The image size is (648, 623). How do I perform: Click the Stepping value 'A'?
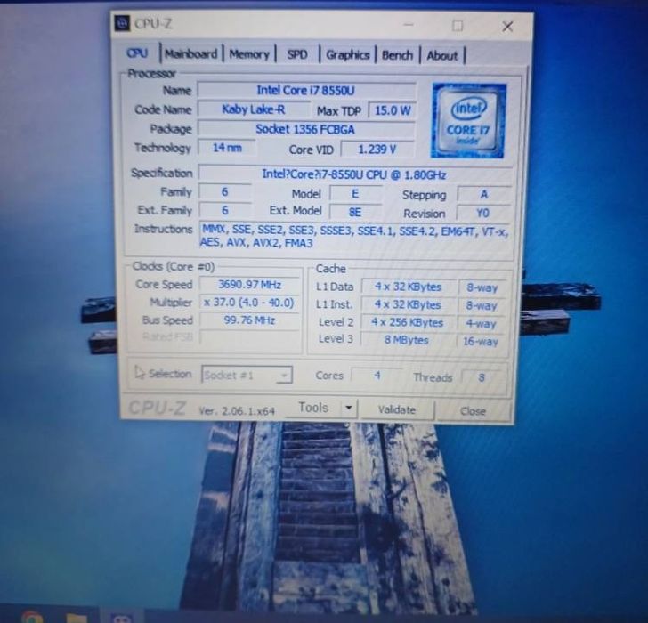pos(483,195)
